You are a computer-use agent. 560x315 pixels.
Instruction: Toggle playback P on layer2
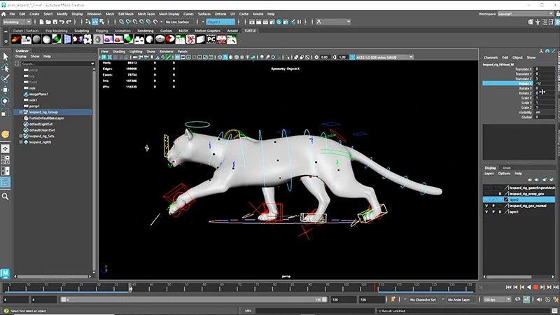pos(494,199)
